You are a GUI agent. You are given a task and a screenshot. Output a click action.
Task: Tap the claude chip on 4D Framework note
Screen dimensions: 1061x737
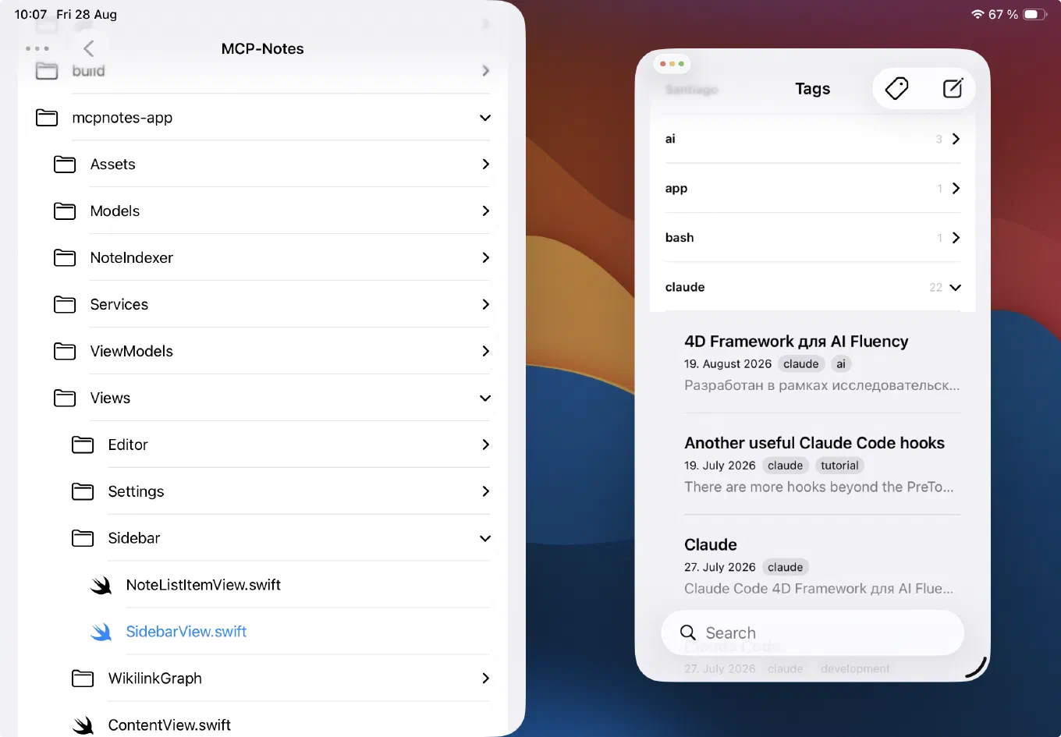coord(801,364)
